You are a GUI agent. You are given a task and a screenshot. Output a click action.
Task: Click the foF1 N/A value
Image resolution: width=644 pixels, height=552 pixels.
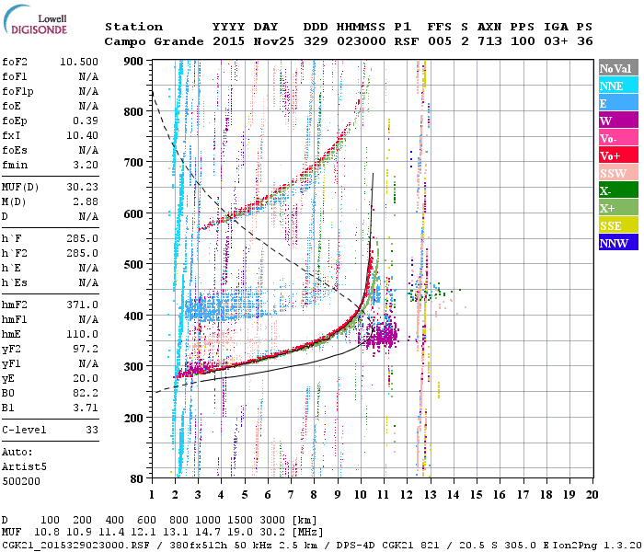[x=88, y=76]
